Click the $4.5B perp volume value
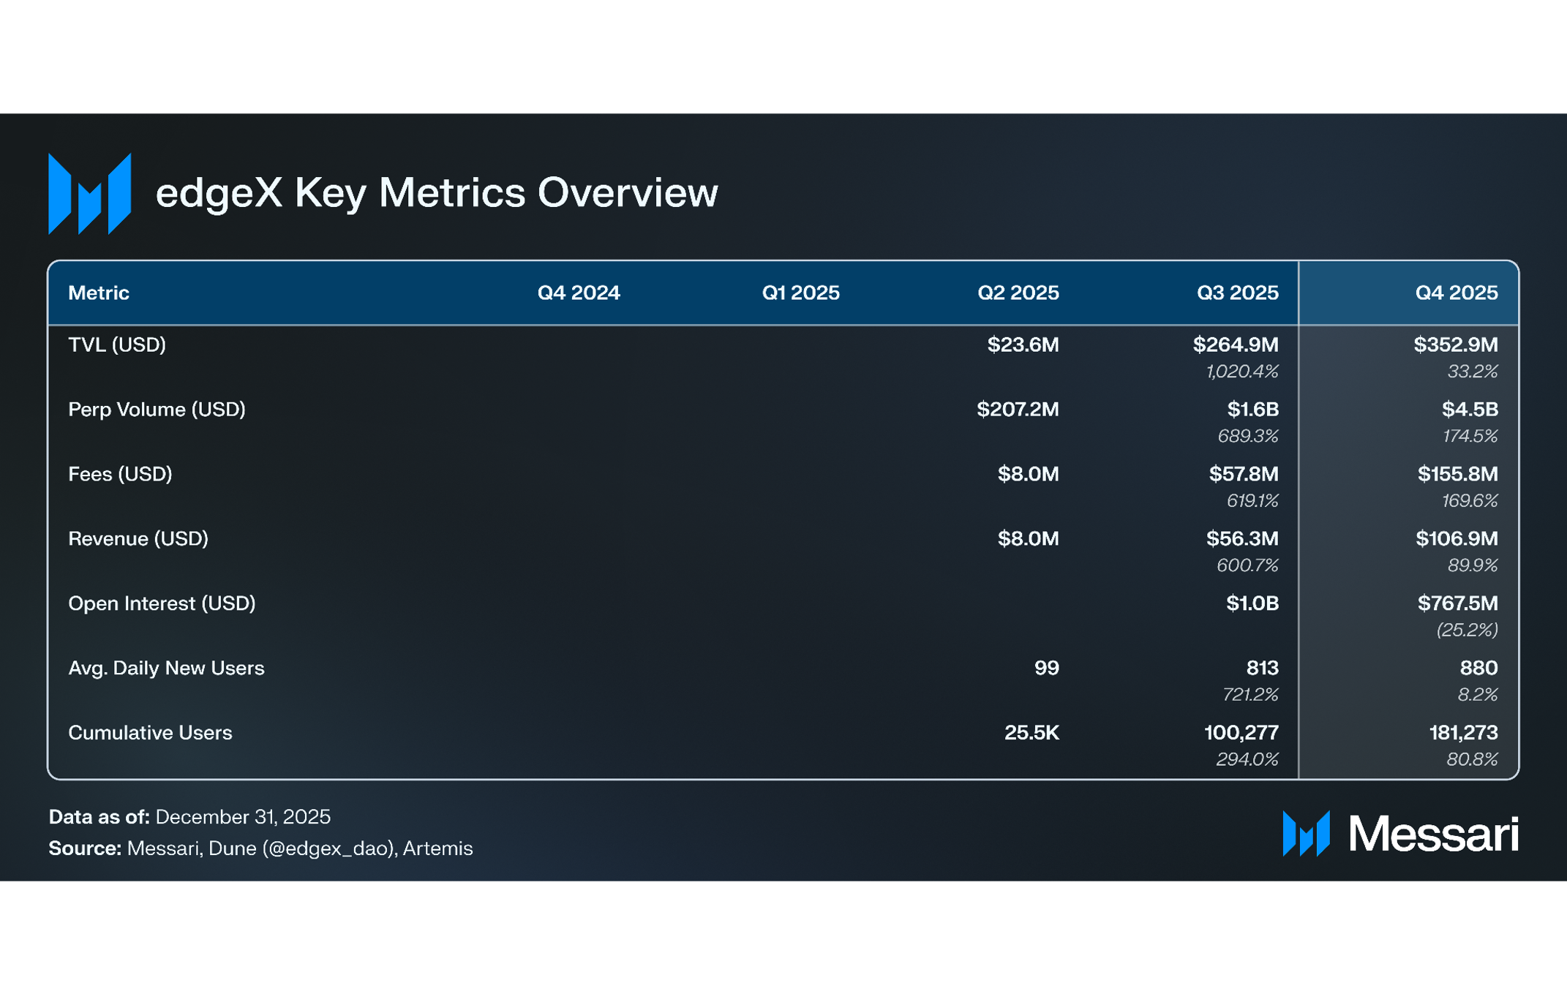 [x=1469, y=410]
